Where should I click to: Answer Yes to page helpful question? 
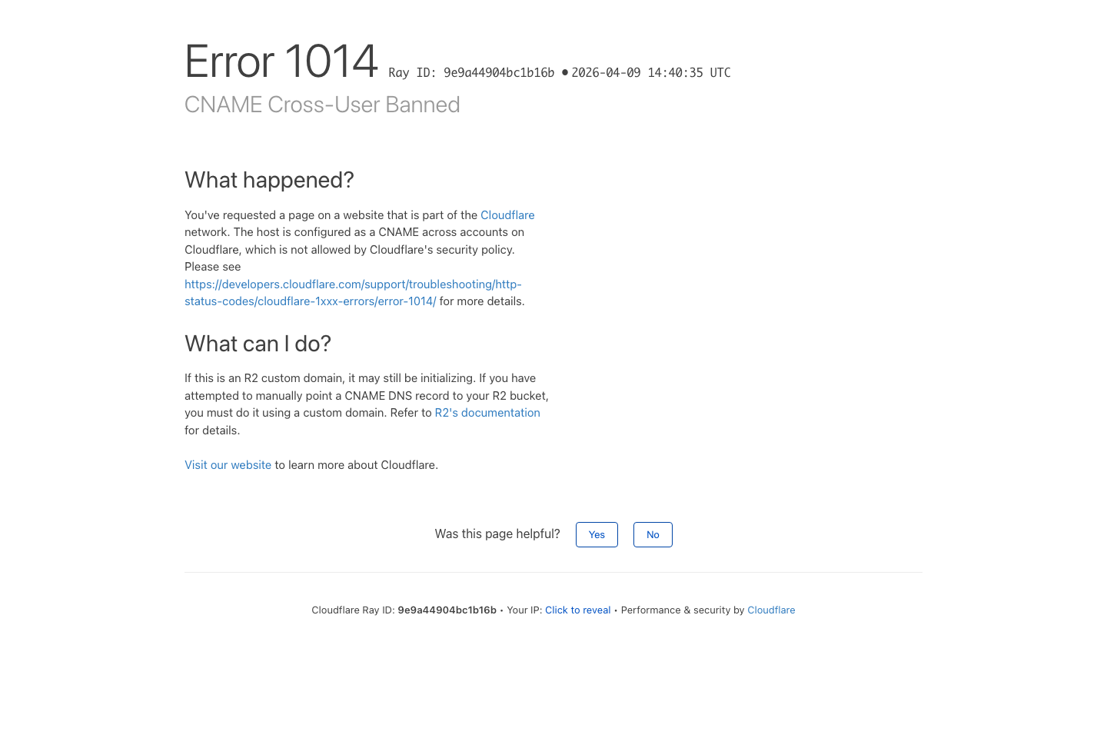[596, 535]
